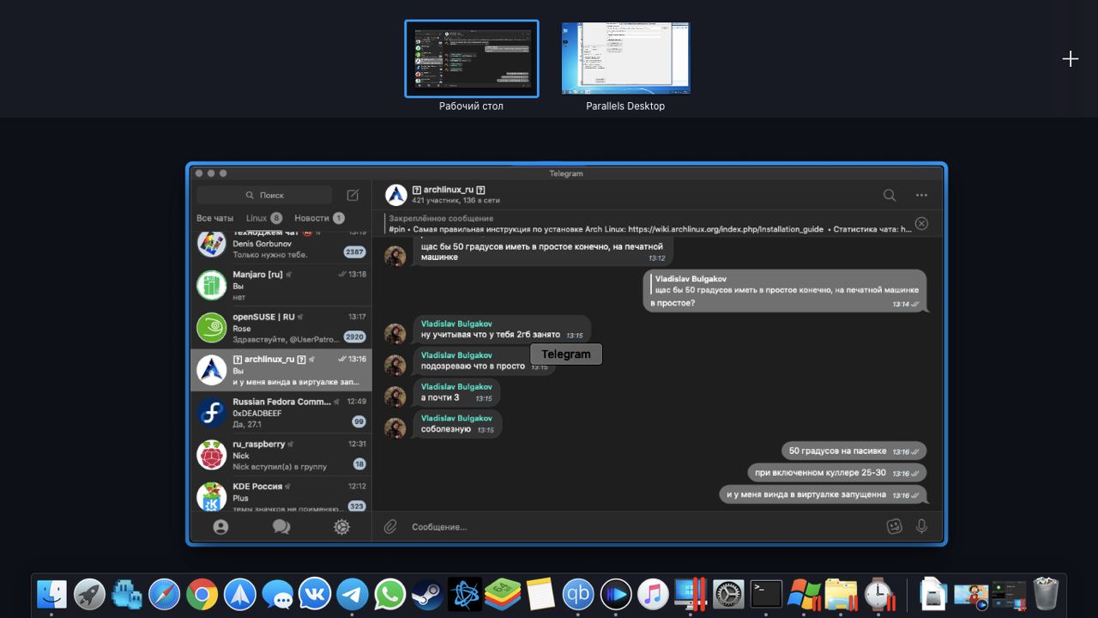Click the compose new message icon in Telegram

click(x=353, y=195)
